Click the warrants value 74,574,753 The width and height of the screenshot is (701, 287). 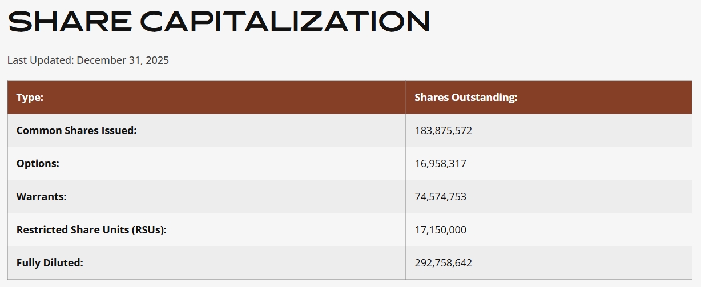pyautogui.click(x=440, y=197)
